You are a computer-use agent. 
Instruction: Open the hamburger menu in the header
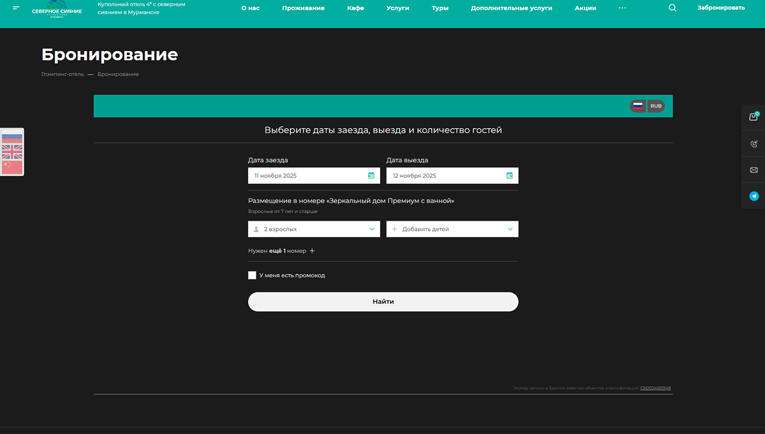(x=16, y=8)
